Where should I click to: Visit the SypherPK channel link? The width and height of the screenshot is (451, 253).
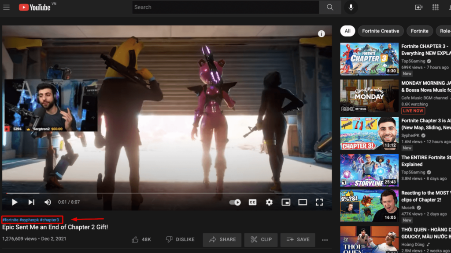pos(410,135)
